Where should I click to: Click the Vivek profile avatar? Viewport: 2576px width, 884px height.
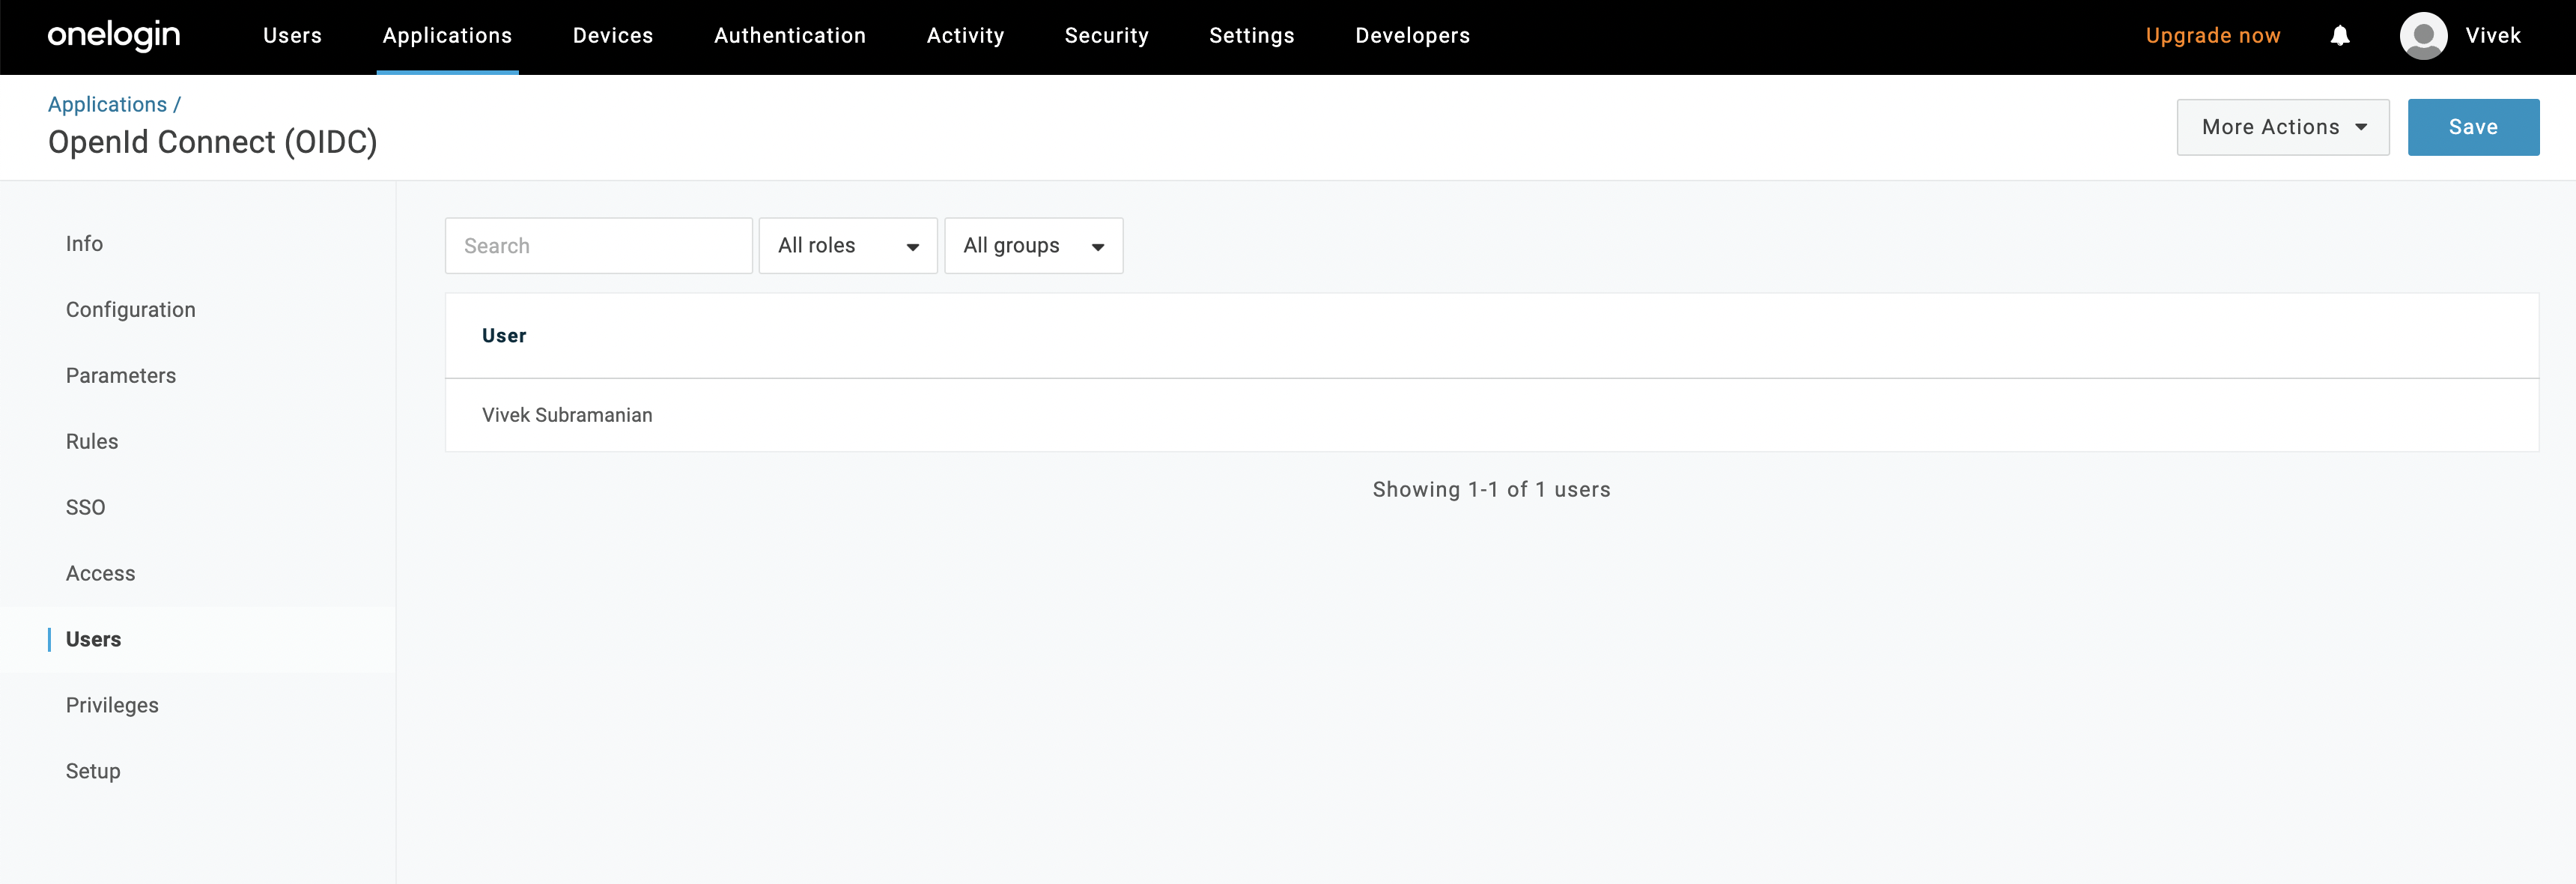coord(2423,36)
